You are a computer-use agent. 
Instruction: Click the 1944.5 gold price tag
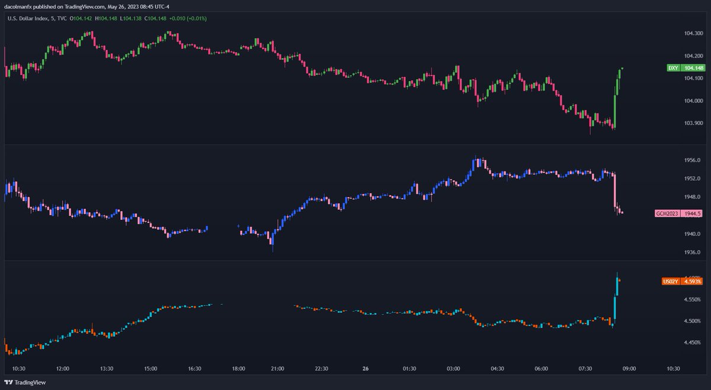click(693, 213)
